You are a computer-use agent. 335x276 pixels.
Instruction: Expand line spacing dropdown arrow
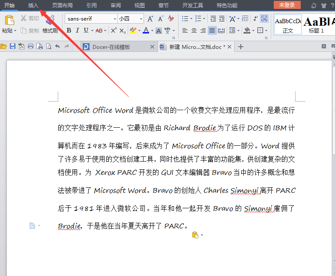click(x=239, y=31)
